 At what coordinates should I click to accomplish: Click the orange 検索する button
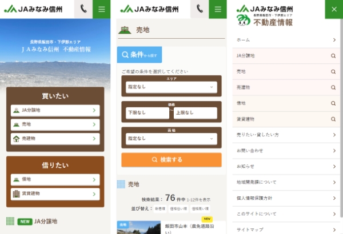171,160
